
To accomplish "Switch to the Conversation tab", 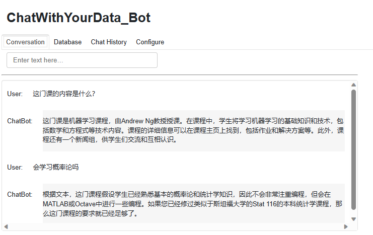I will 25,42.
